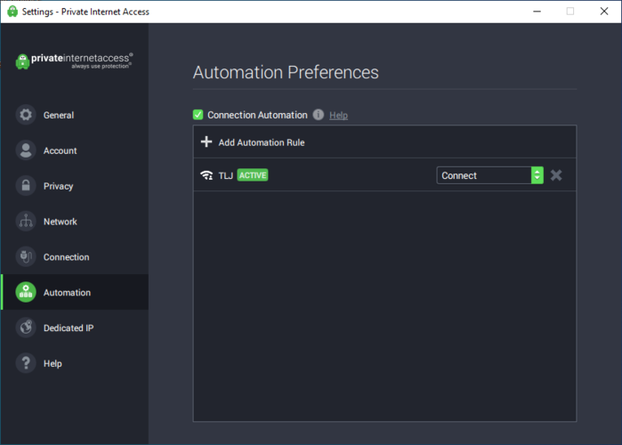The height and width of the screenshot is (445, 622).
Task: Click the ACTIVE badge on TLJ rule
Action: pyautogui.click(x=253, y=175)
